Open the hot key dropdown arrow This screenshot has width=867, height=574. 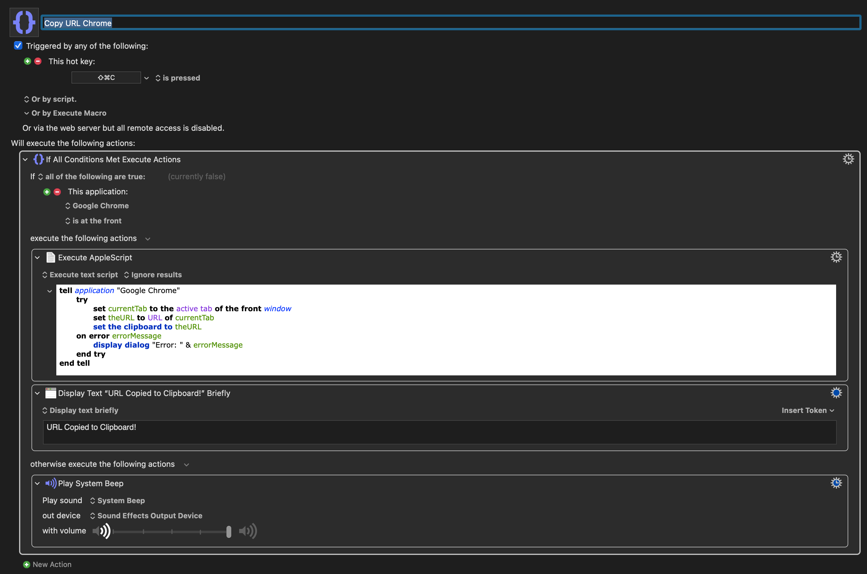147,78
